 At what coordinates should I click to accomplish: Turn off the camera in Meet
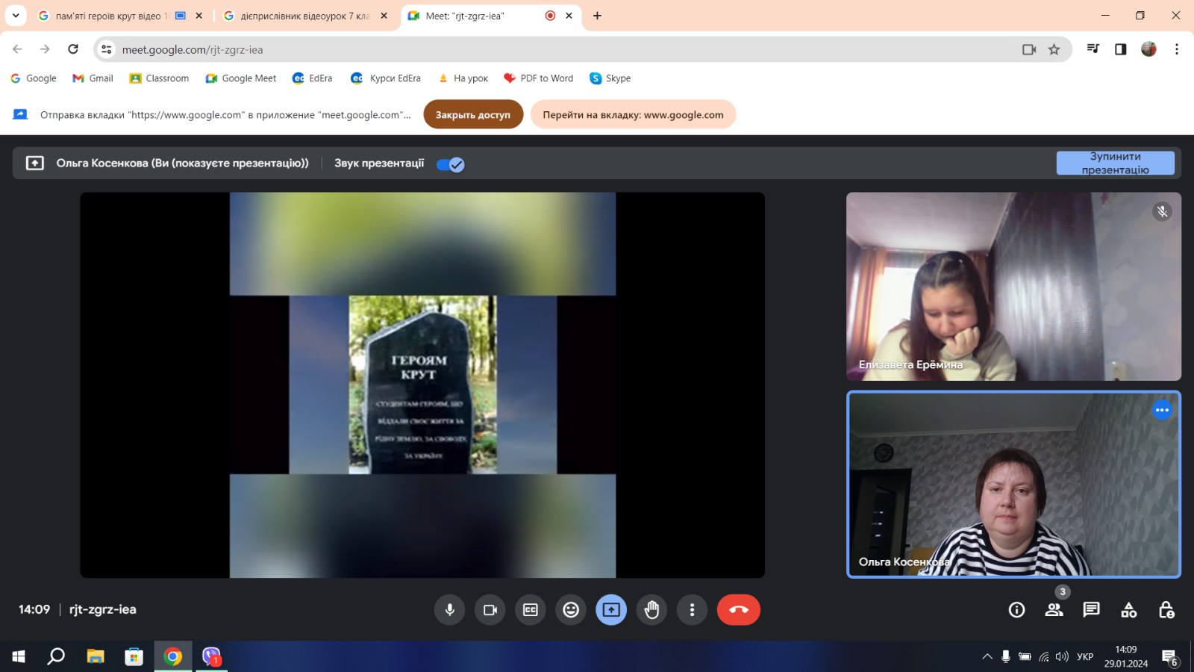[490, 610]
